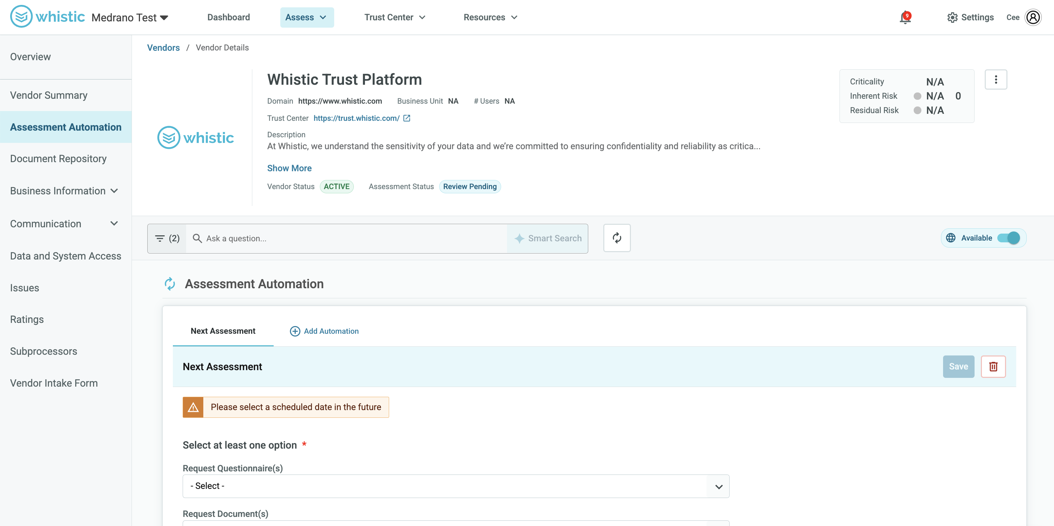This screenshot has width=1054, height=526.
Task: Open Ratings in the sidebar
Action: [27, 319]
